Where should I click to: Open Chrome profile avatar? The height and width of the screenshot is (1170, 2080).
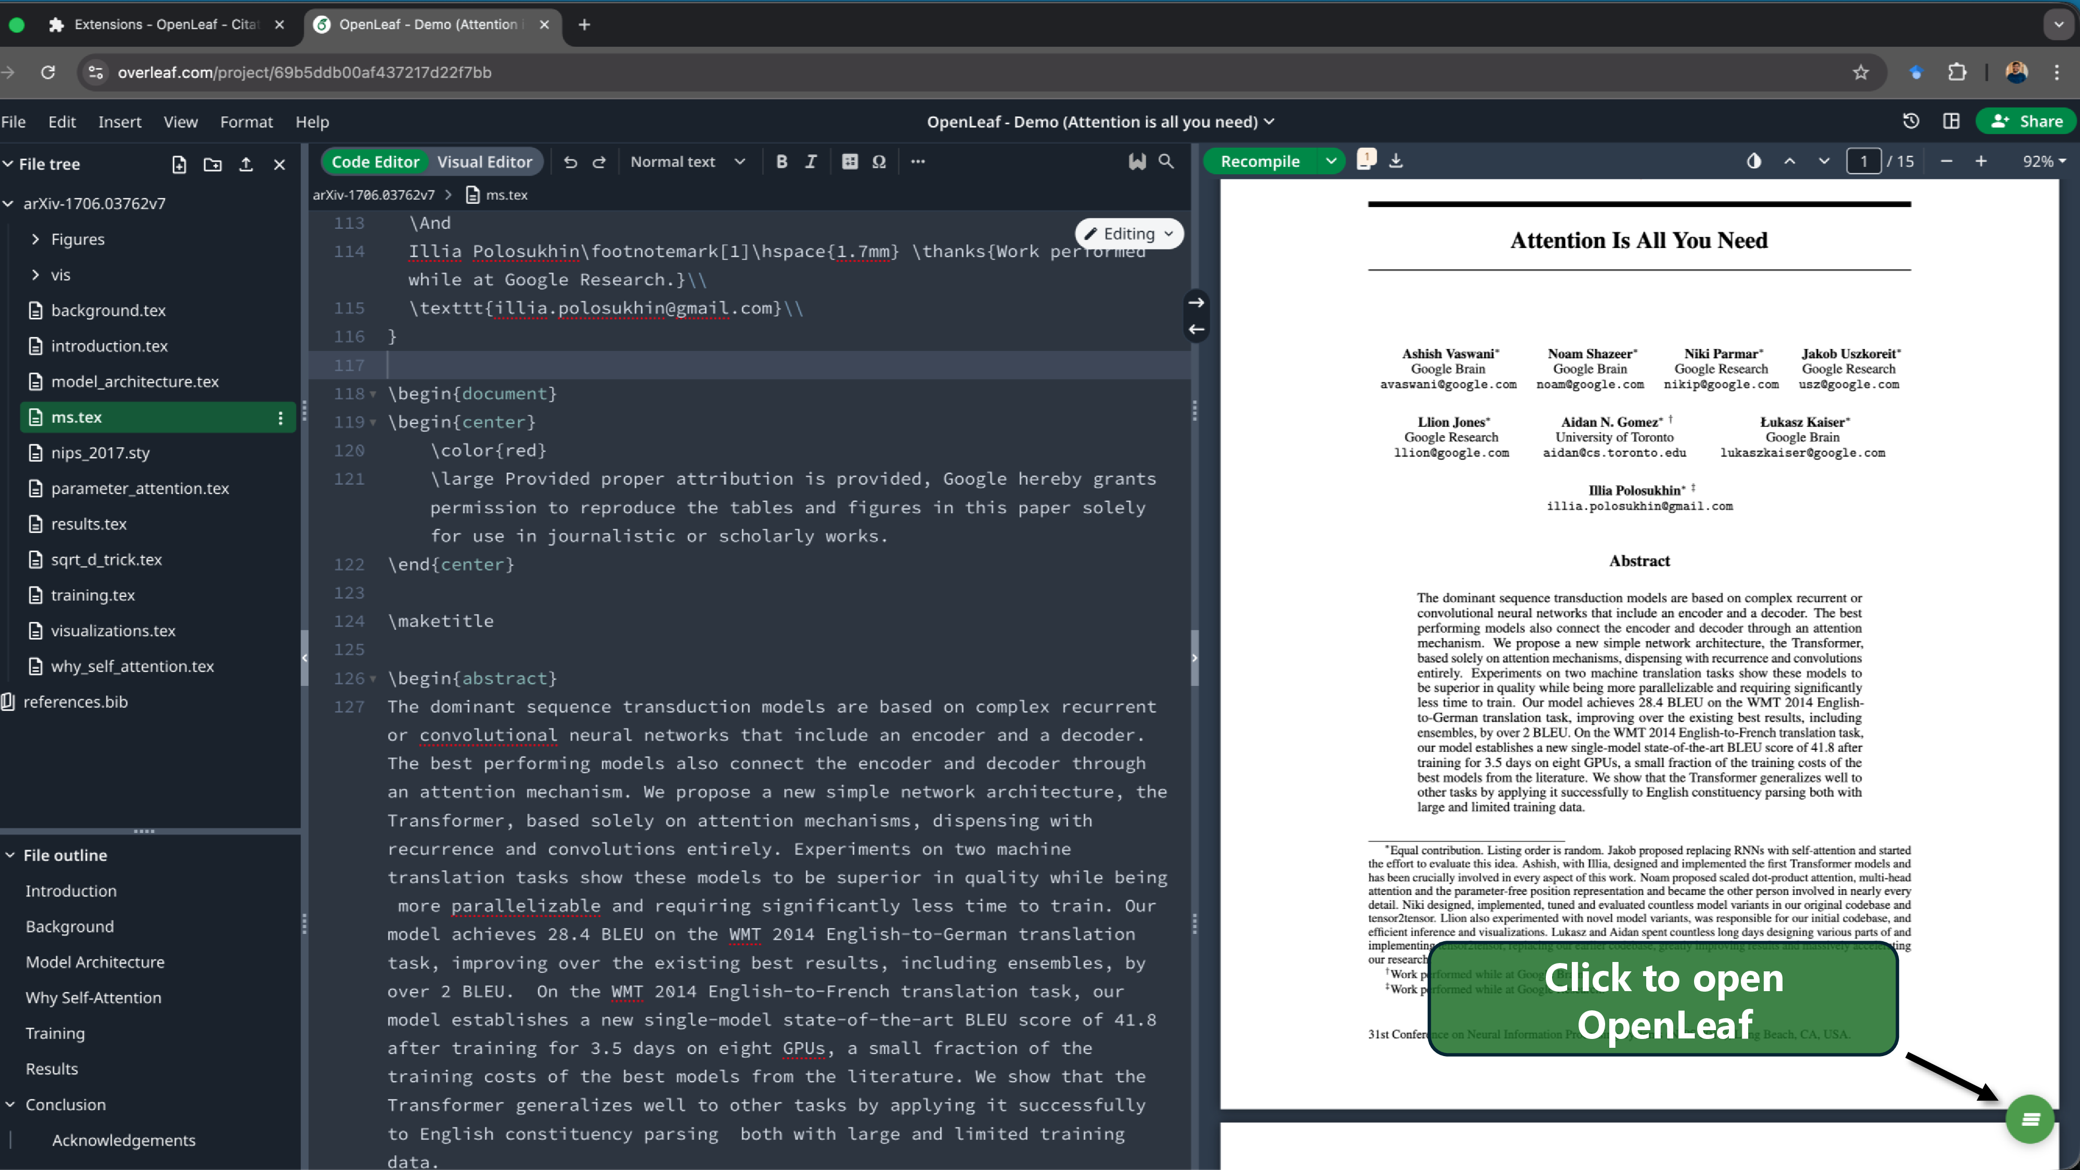click(2016, 73)
